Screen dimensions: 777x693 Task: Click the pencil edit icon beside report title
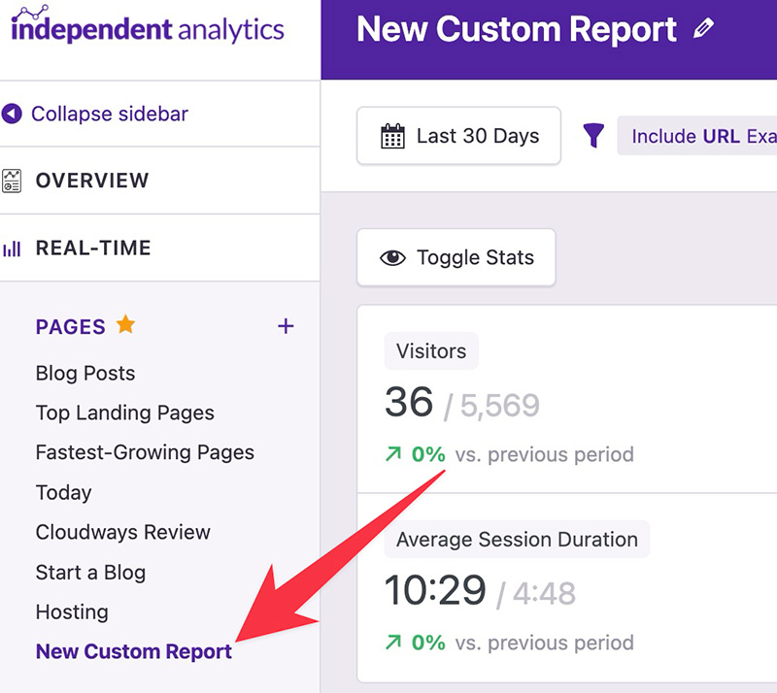703,29
